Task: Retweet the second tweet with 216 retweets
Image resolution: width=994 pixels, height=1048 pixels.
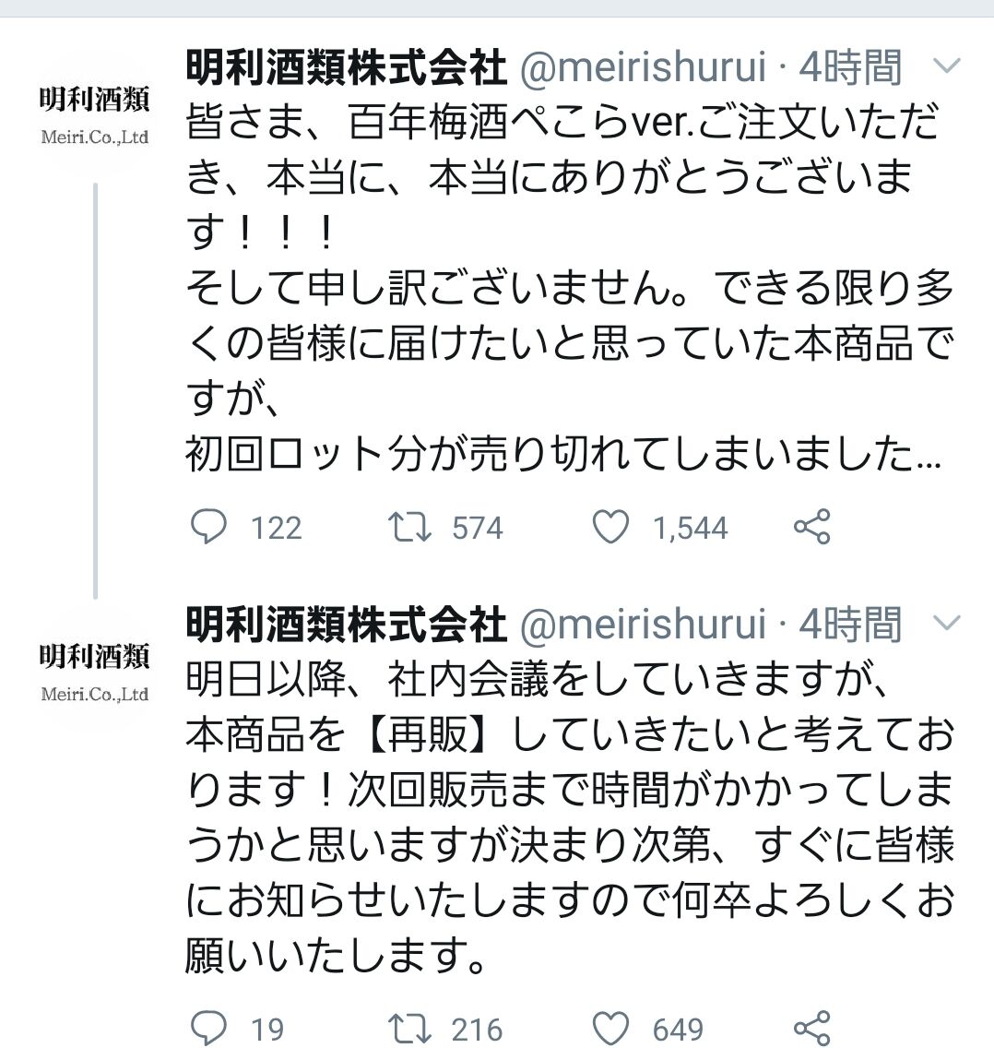Action: [x=407, y=1028]
